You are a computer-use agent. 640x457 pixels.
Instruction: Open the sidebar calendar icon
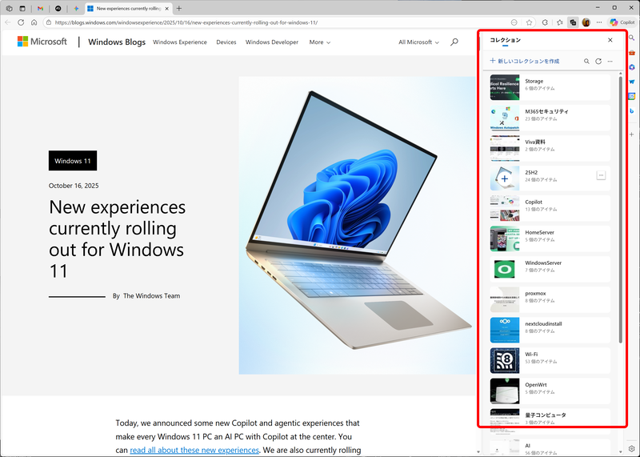pyautogui.click(x=632, y=96)
